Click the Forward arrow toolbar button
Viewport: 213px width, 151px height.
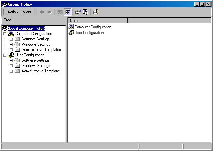[50, 12]
